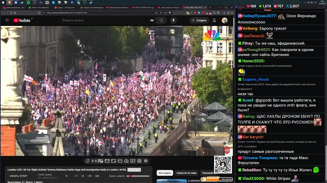Go back in browser navigation
Screen dimensions: 327x183
point(4,13)
